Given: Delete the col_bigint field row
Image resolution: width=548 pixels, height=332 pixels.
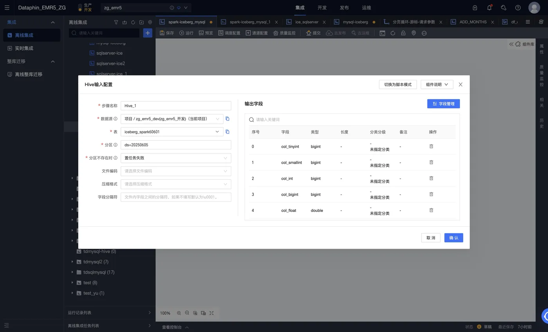Looking at the screenshot, I should click(431, 194).
